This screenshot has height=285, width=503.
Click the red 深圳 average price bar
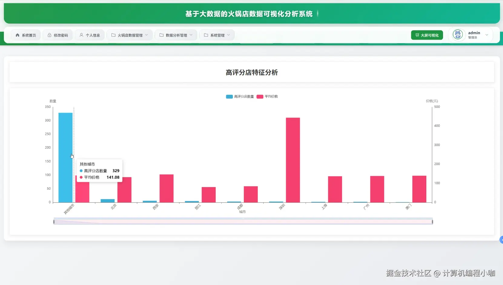point(293,160)
